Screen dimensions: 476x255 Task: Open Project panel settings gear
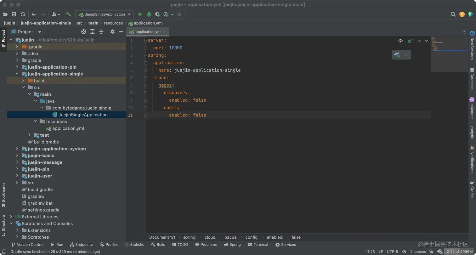[x=112, y=32]
